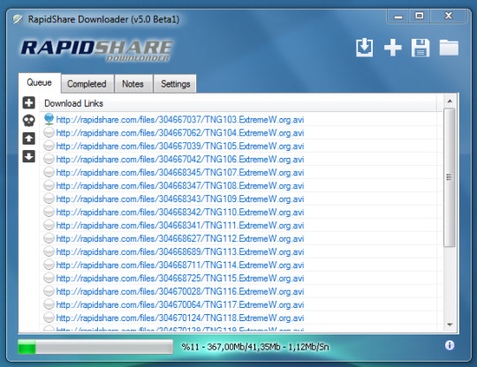Select the TNG114.ExtremeW.org.avi link
Screen dimensions: 477x367
(x=180, y=265)
